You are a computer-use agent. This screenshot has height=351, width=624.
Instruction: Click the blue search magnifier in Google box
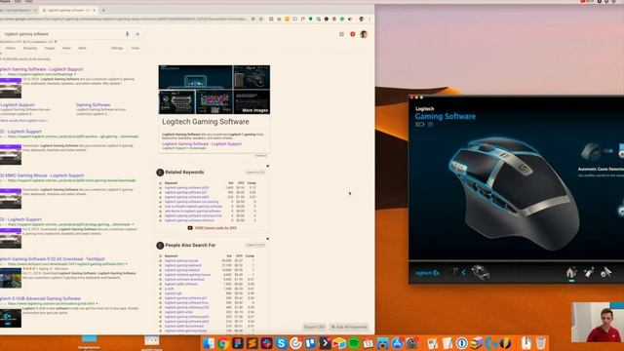pyautogui.click(x=137, y=34)
